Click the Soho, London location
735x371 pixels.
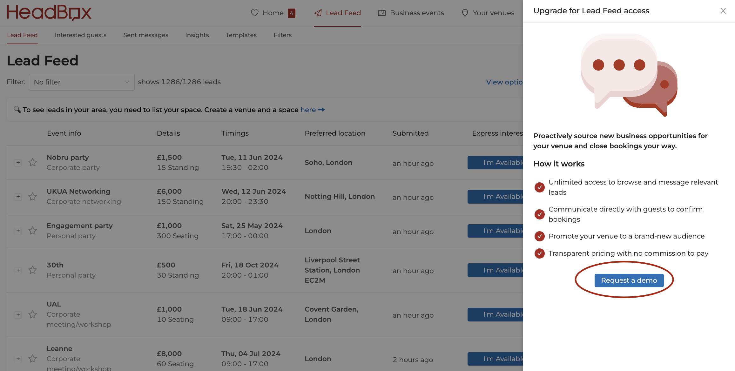(x=328, y=163)
